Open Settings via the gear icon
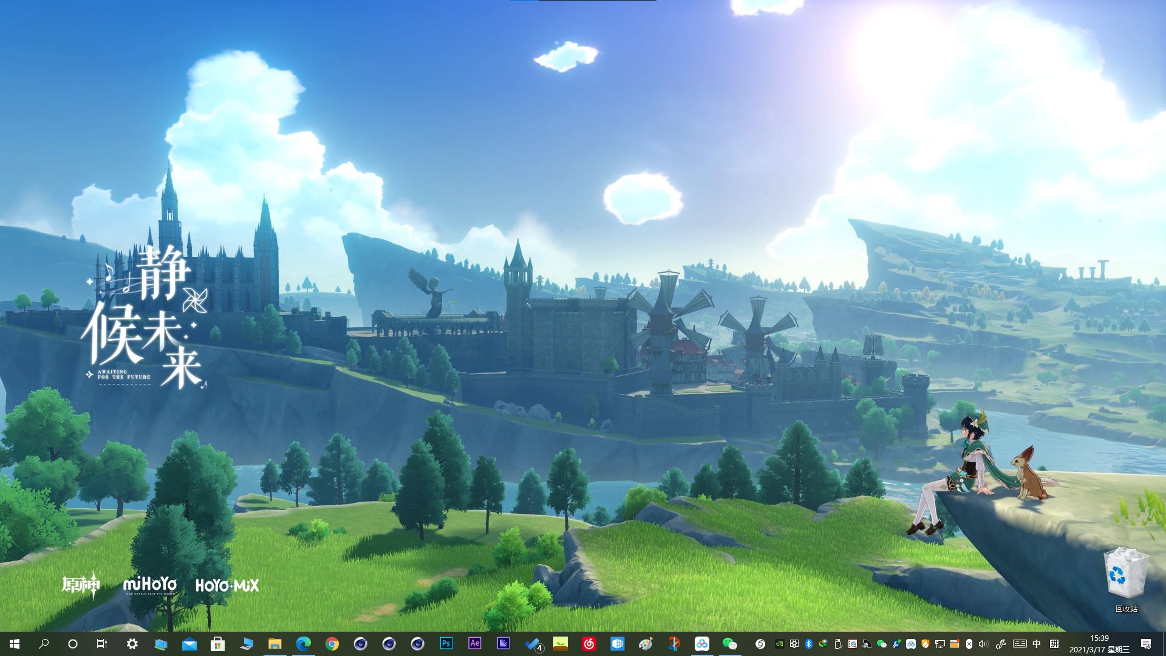1166x656 pixels. (132, 644)
